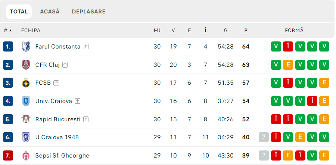Image resolution: width=336 pixels, height=165 pixels.
Task: Click the CFR Cluj club crest
Action: coord(26,65)
